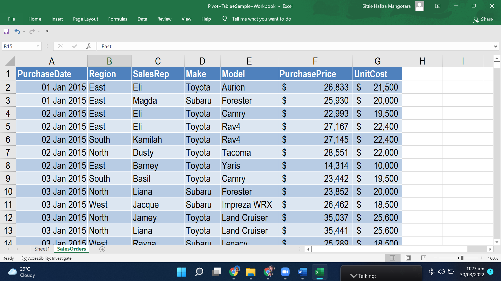Switch to Page Break Preview view
501x281 pixels.
click(x=424, y=258)
